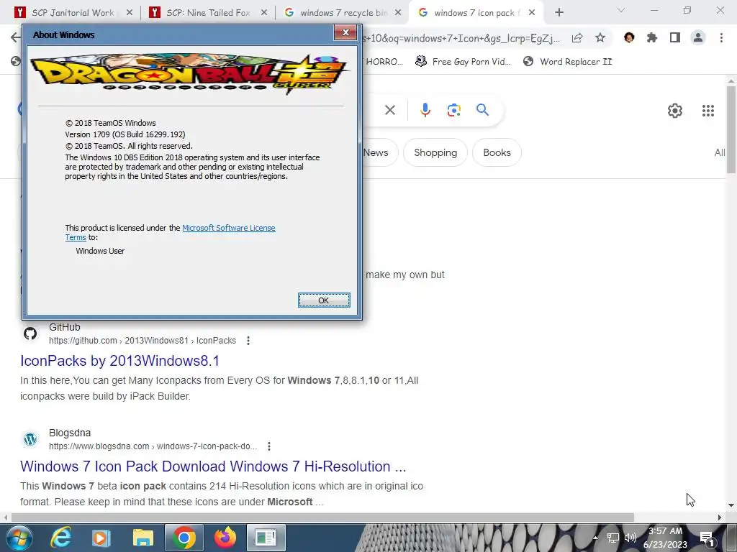737x552 pixels.
Task: Open Word Replacer II bookmark
Action: 568,62
